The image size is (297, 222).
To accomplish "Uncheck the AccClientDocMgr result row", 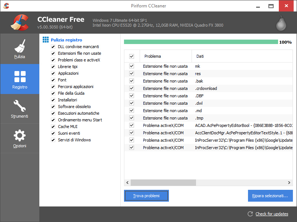I will (132, 133).
